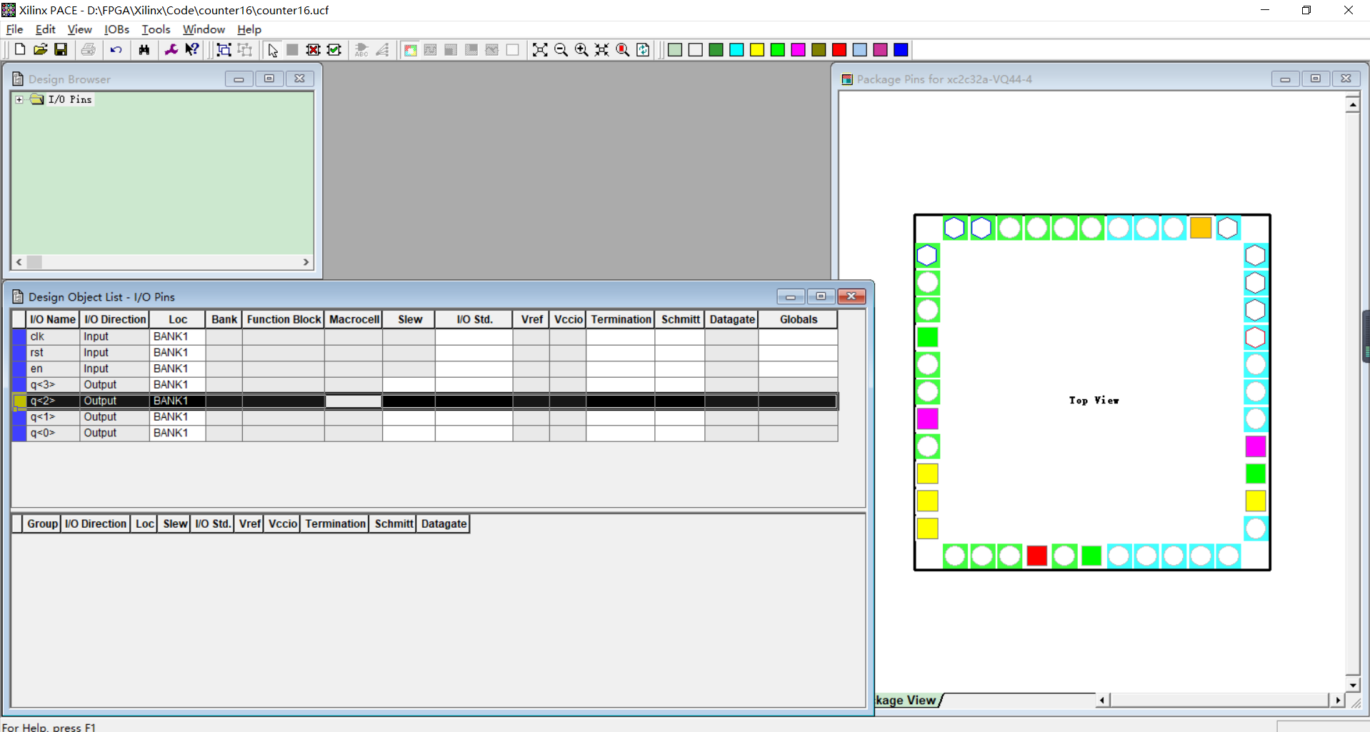Click right arrow of Package Pins horizontal scrollbar
The height and width of the screenshot is (732, 1370).
click(x=1338, y=700)
